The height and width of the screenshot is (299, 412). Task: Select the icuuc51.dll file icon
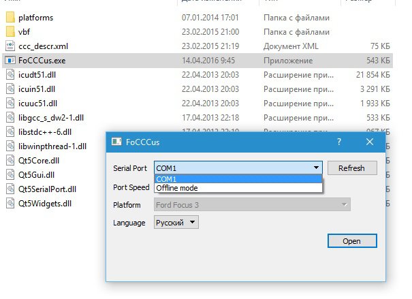(x=10, y=104)
